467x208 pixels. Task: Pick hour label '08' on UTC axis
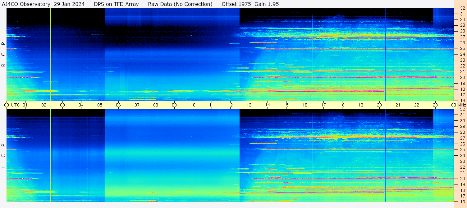pos(156,105)
